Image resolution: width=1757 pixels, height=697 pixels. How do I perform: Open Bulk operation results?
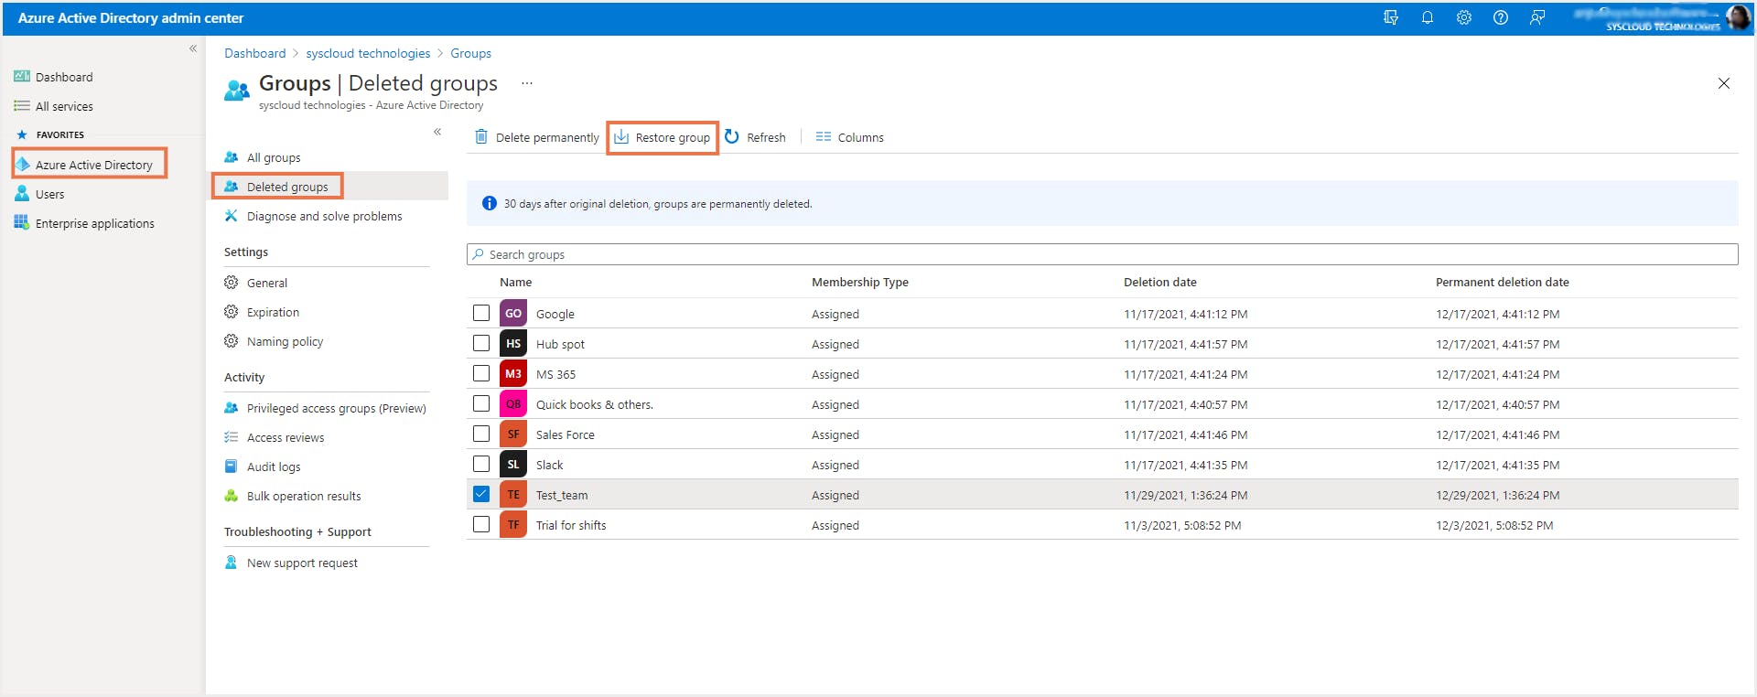tap(304, 496)
